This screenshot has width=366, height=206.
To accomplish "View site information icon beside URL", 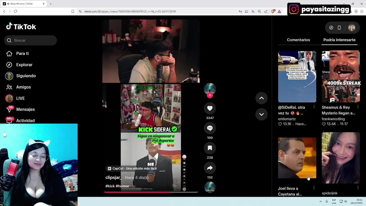I will click(80, 11).
